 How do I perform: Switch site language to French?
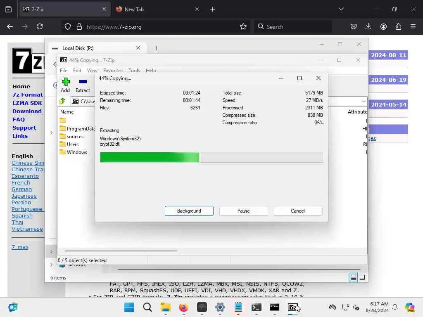pos(21,182)
